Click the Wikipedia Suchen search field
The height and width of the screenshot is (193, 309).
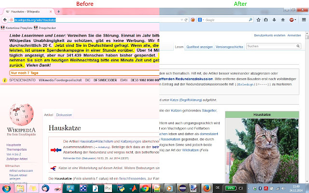coord(271,46)
